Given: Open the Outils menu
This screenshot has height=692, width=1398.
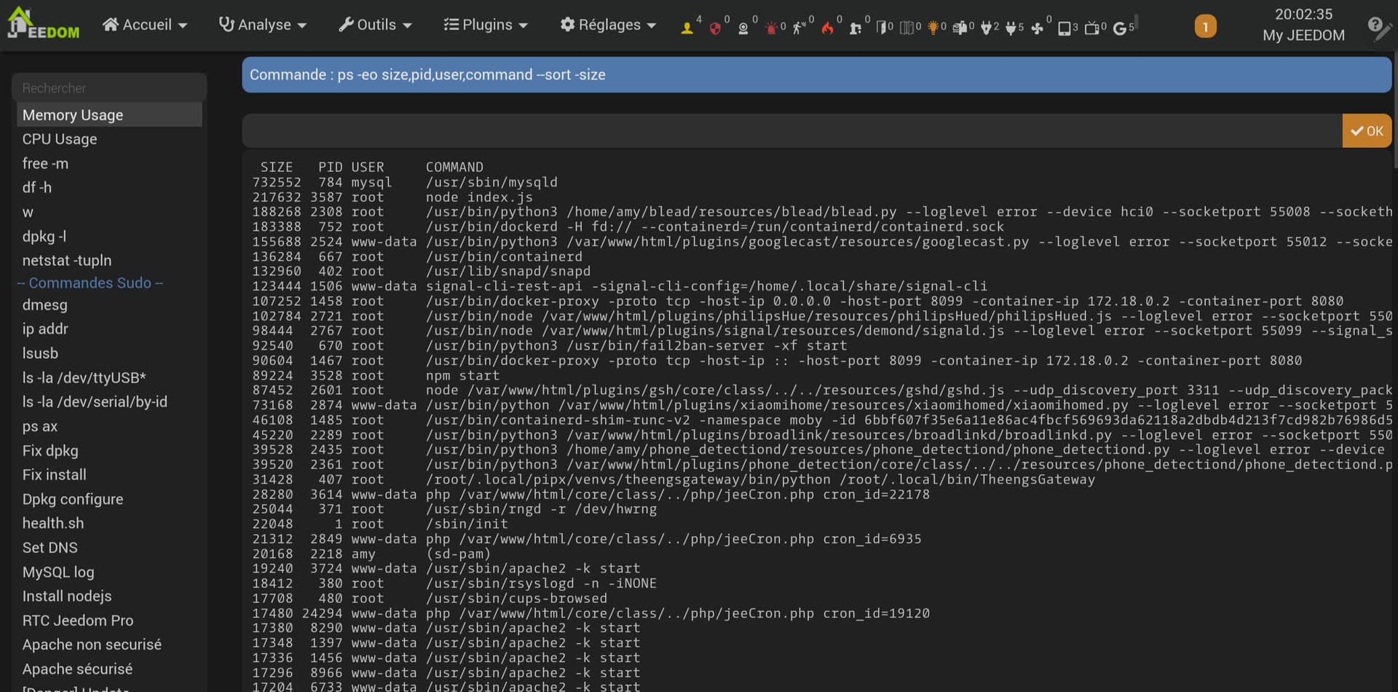Looking at the screenshot, I should click(x=375, y=25).
